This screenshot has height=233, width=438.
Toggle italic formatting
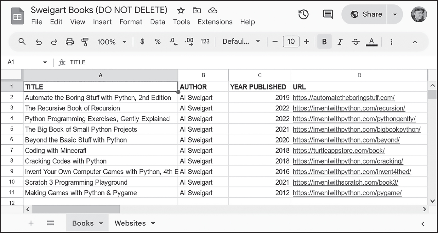click(x=340, y=42)
